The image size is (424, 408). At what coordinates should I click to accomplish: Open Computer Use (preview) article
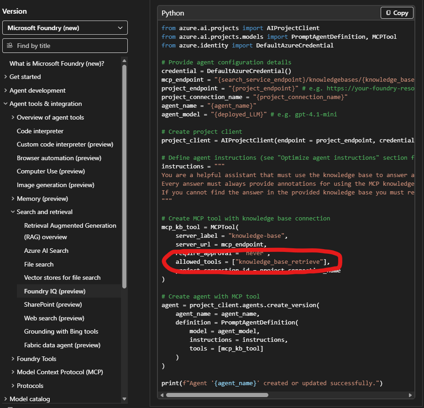(51, 172)
